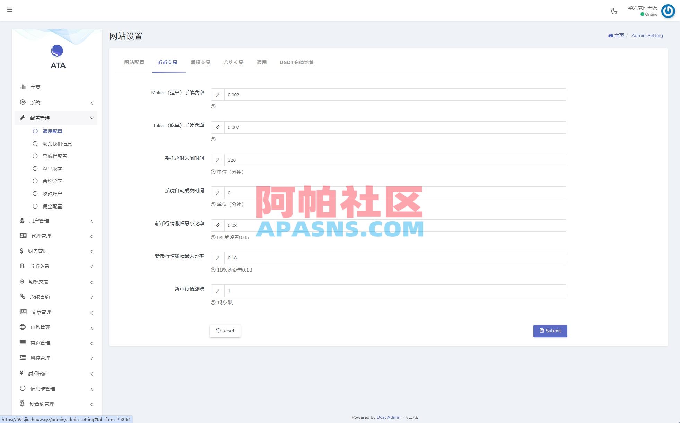This screenshot has height=423, width=680.
Task: Select the 配置管理 wrench icon
Action: 22,117
